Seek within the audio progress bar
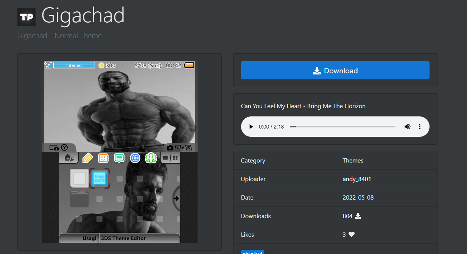 tap(342, 127)
